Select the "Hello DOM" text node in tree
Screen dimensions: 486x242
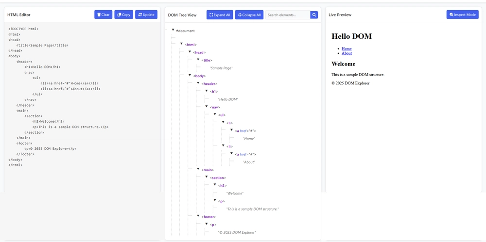tap(228, 99)
